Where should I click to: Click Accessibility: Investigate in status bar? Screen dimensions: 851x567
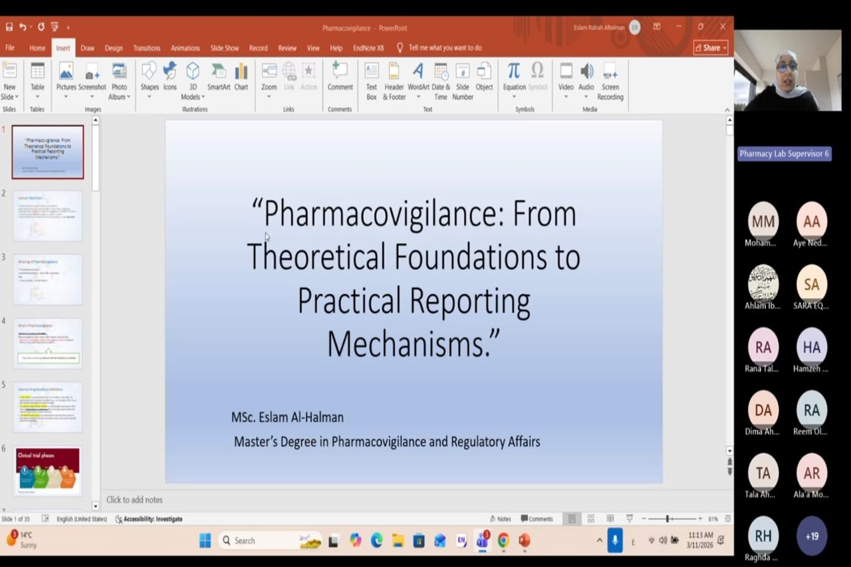[149, 519]
